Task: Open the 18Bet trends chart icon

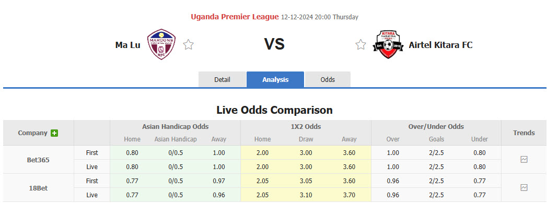Action: pos(524,188)
